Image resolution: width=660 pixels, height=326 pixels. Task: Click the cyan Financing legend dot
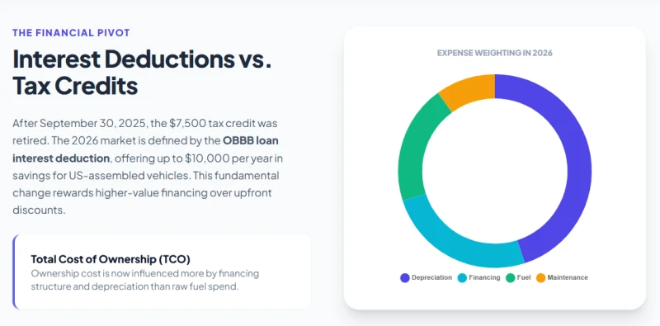tap(462, 278)
